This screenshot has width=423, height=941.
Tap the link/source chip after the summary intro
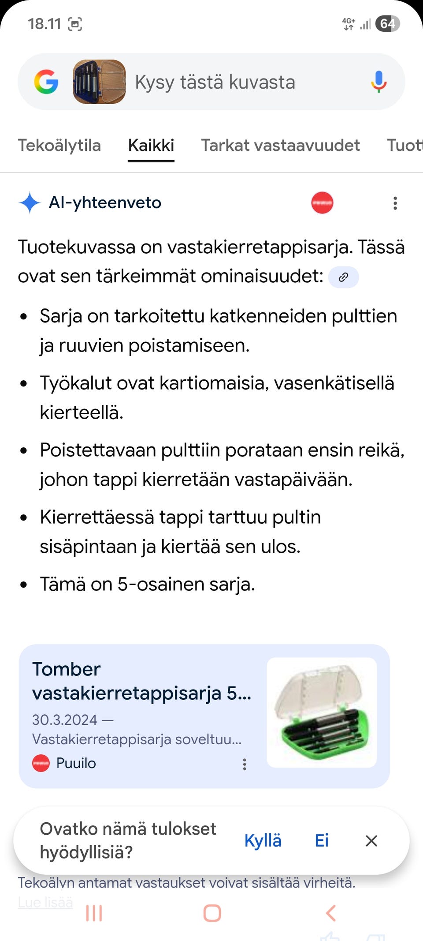coord(343,277)
